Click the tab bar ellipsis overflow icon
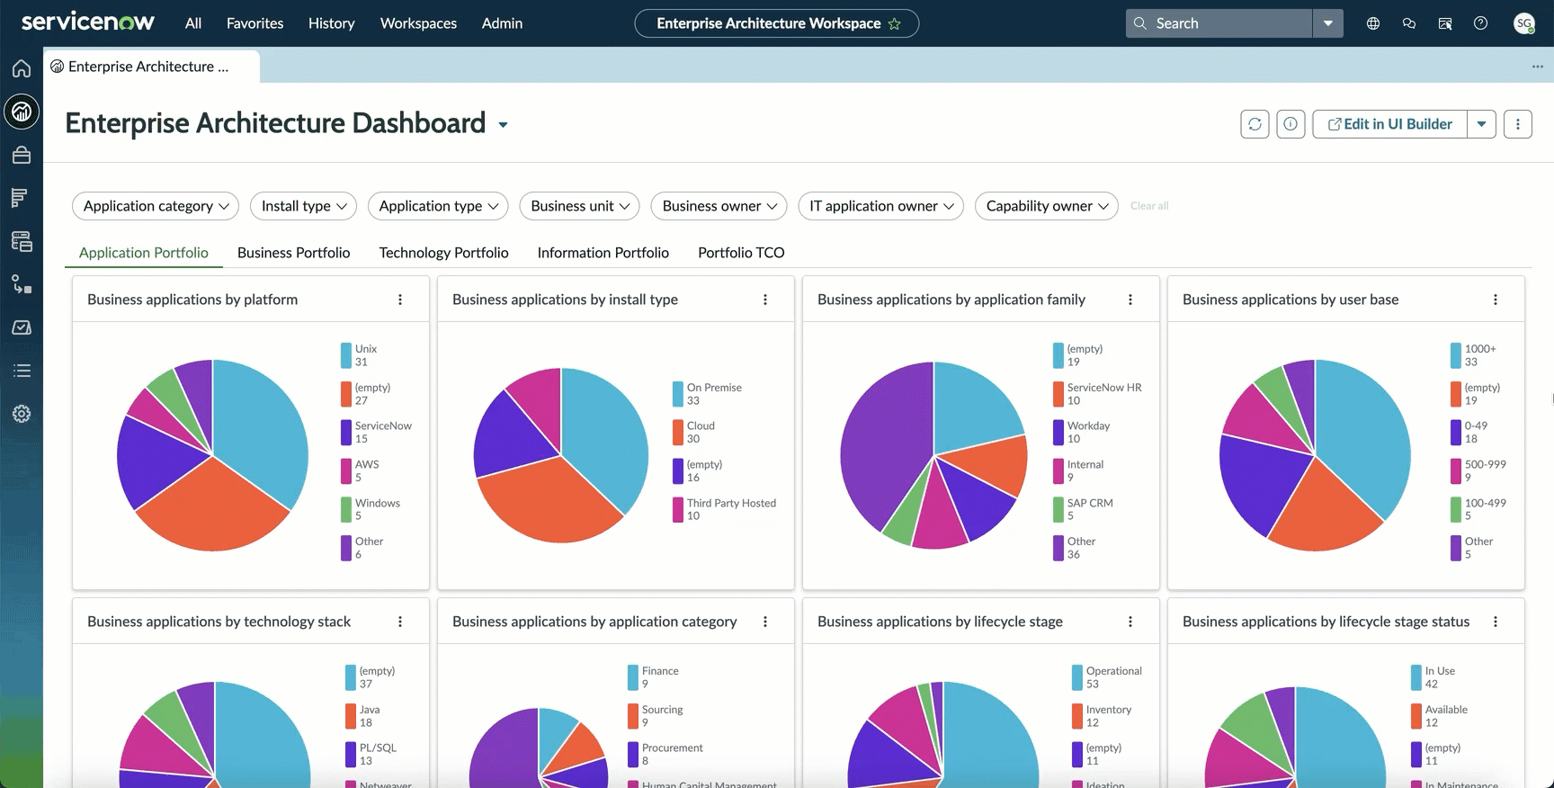The width and height of the screenshot is (1554, 788). coord(1537,67)
